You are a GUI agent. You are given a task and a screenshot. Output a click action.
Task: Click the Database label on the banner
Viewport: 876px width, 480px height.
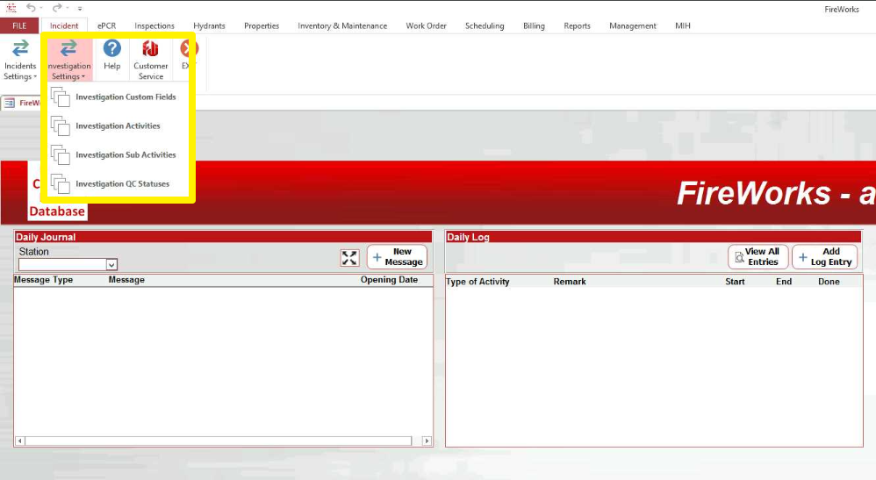point(57,211)
